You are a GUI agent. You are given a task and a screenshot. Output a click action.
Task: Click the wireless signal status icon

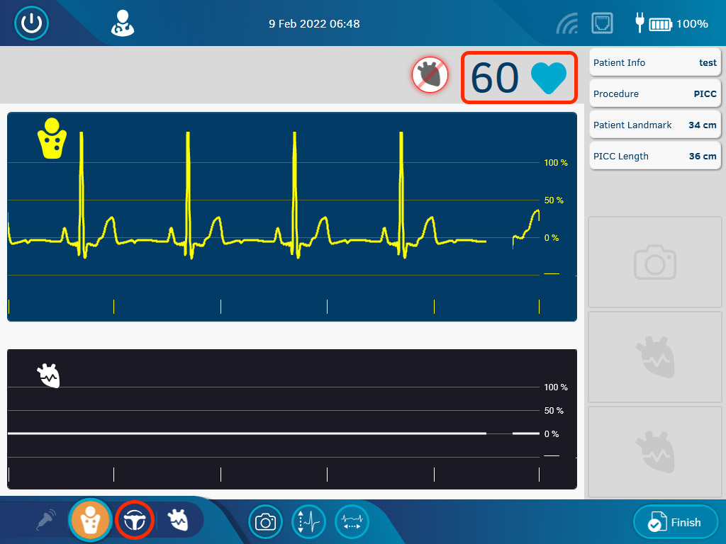[x=566, y=24]
